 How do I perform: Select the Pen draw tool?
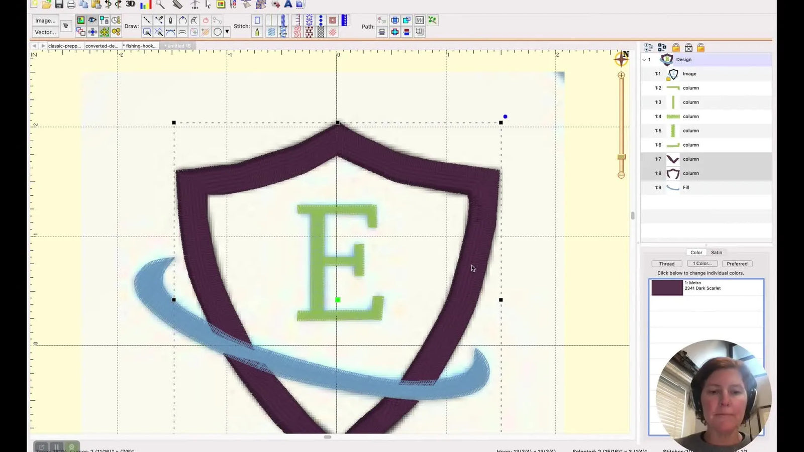click(171, 20)
